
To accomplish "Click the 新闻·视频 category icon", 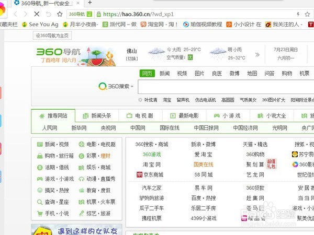I will tap(40, 144).
